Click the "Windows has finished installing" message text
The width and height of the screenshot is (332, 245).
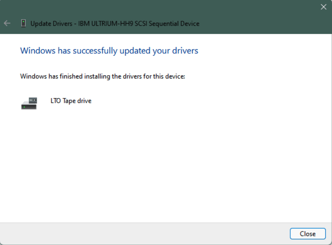click(x=102, y=76)
